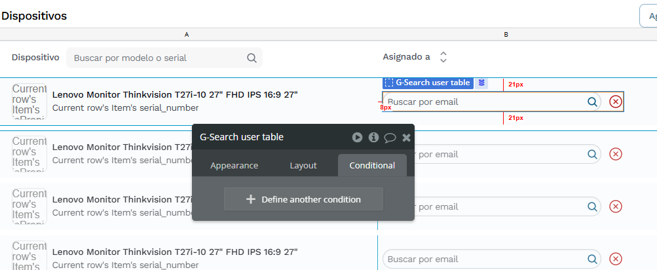Click the magnifier icon in Dispositivo search
Image resolution: width=657 pixels, height=270 pixels.
[x=252, y=58]
